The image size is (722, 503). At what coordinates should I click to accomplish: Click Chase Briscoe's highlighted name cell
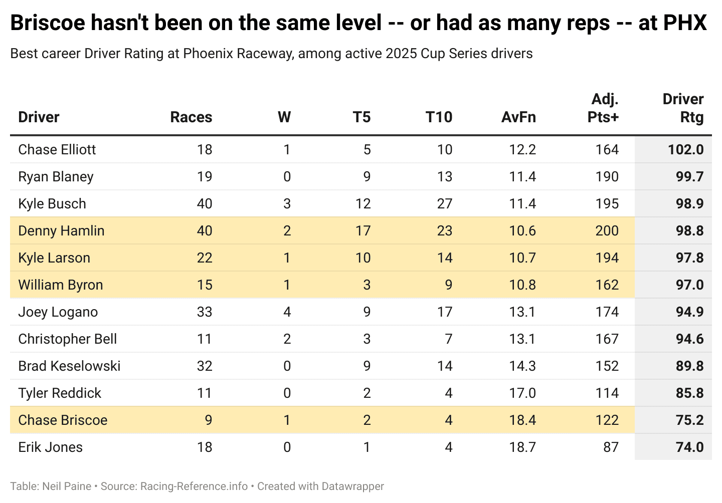[x=63, y=420]
